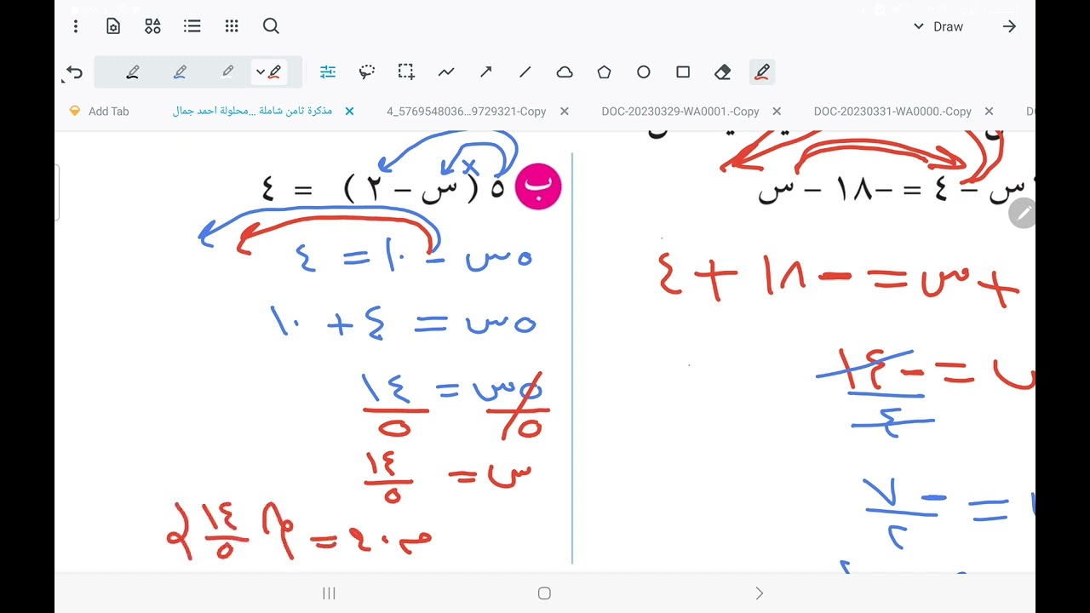Select the eraser tool
The image size is (1090, 613).
tap(723, 72)
